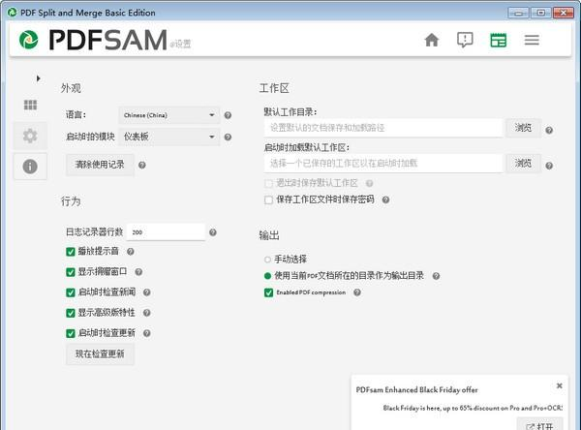Viewport: 581px width, 430px height.
Task: Show help for default working directory
Action: (x=549, y=130)
